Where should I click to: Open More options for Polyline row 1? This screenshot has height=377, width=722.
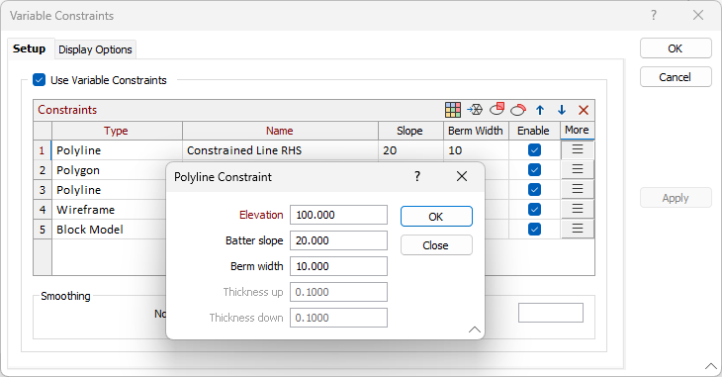pos(578,149)
